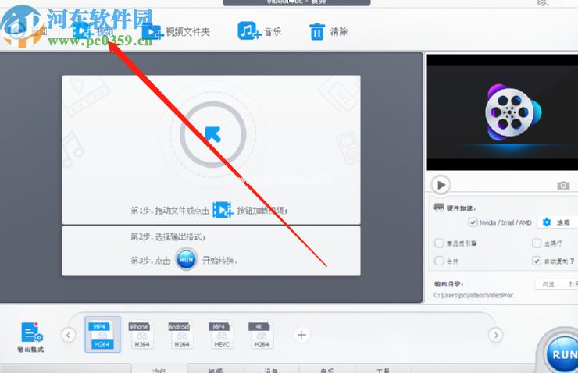Uncheck the auto copy checkbox

[537, 261]
